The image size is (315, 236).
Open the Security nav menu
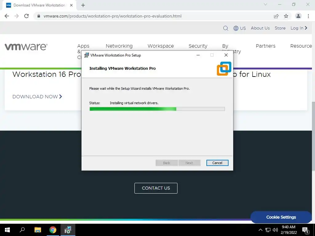(198, 46)
